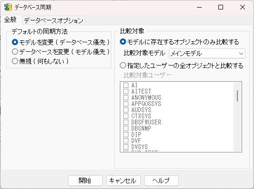Click the database sync app icon in title bar

point(8,7)
